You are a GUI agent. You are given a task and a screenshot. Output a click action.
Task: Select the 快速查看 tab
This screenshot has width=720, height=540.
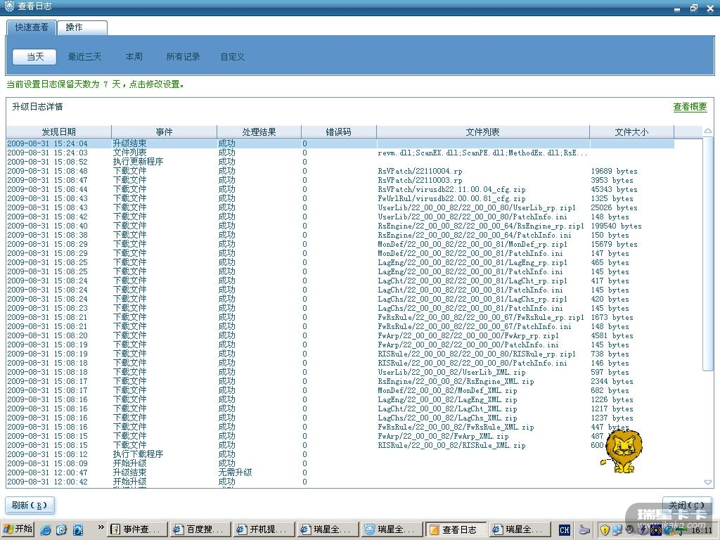pyautogui.click(x=32, y=27)
